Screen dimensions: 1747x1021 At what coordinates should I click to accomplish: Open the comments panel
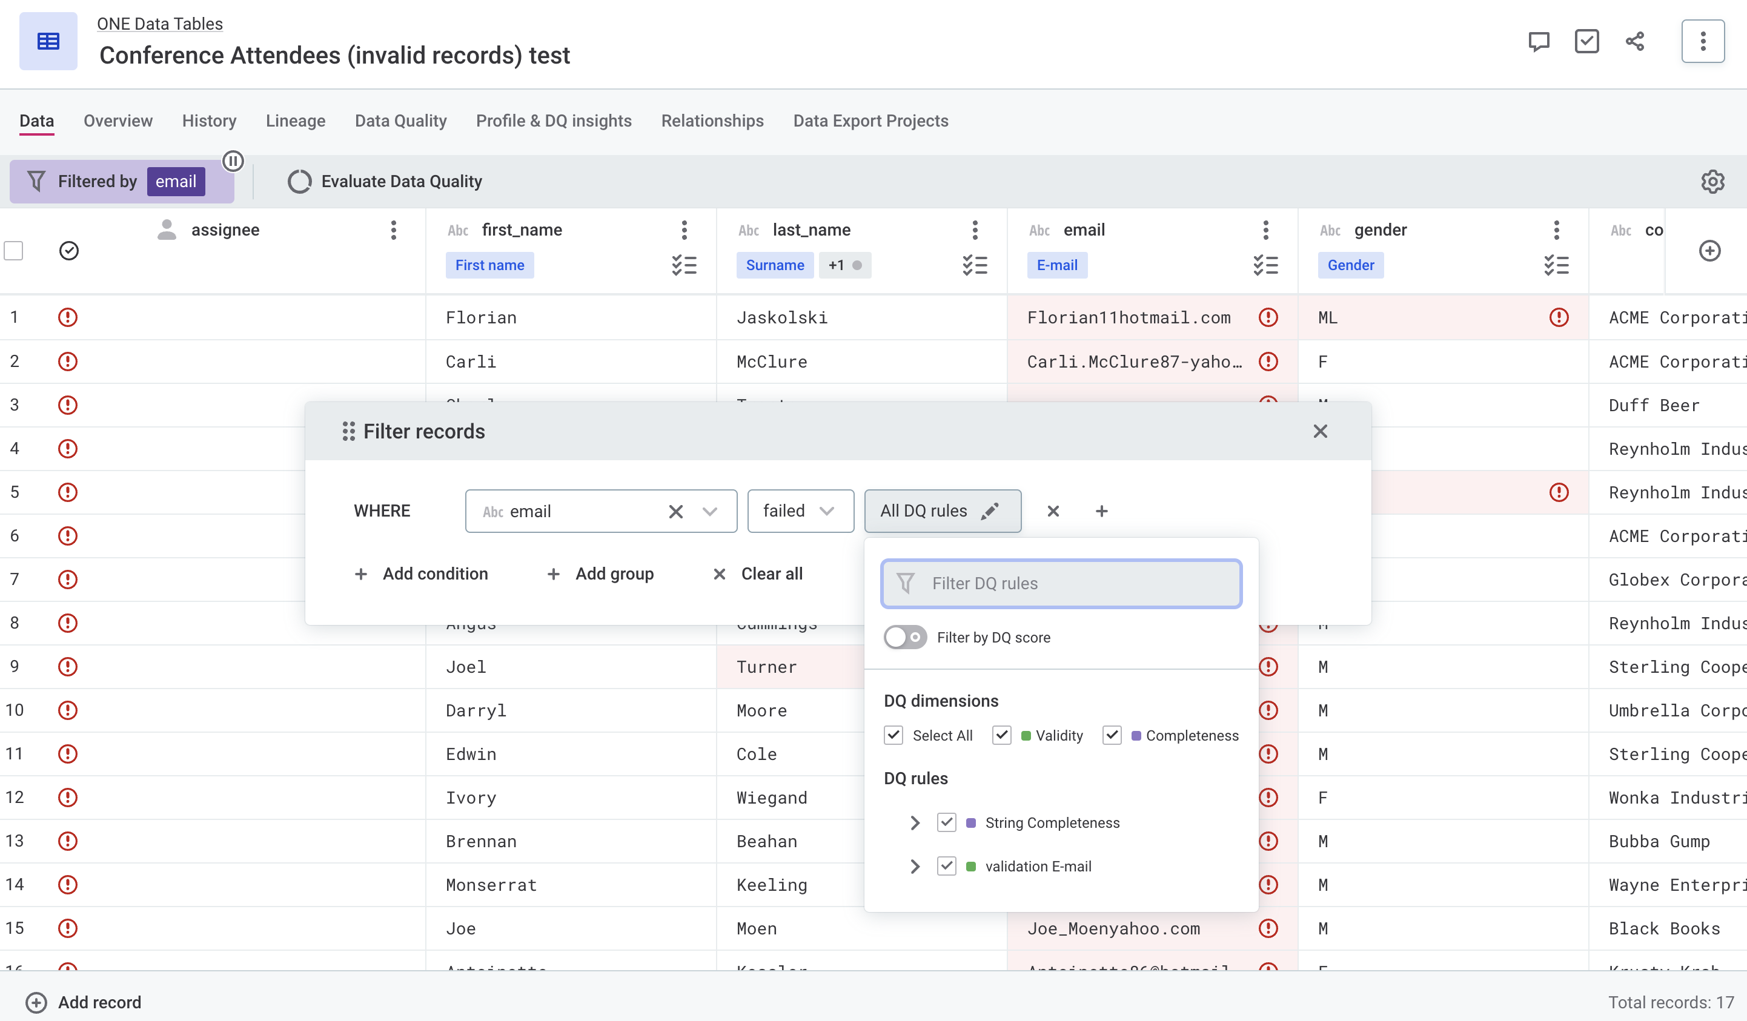coord(1539,42)
